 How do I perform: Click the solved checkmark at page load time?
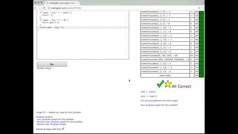coord(63,129)
